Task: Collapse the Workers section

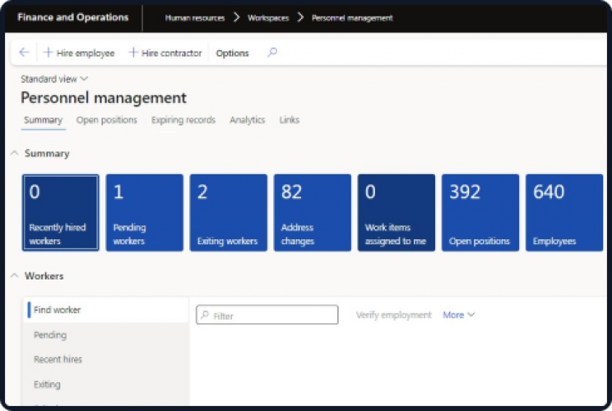Action: pos(15,275)
